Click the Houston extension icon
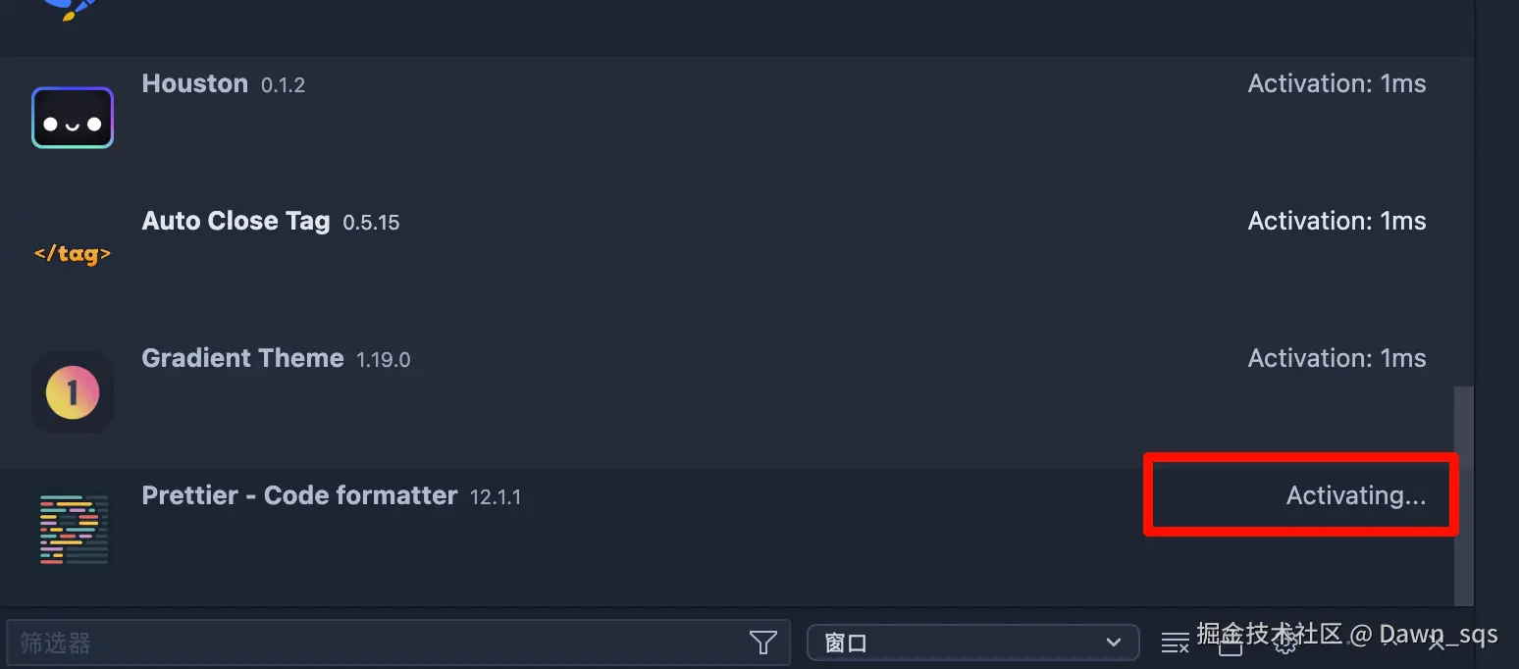Image resolution: width=1519 pixels, height=669 pixels. pyautogui.click(x=73, y=118)
